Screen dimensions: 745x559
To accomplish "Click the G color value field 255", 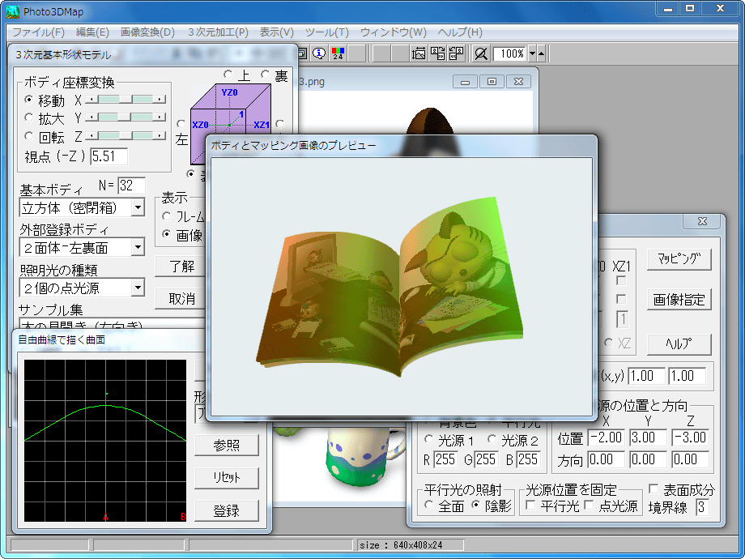I will (486, 459).
